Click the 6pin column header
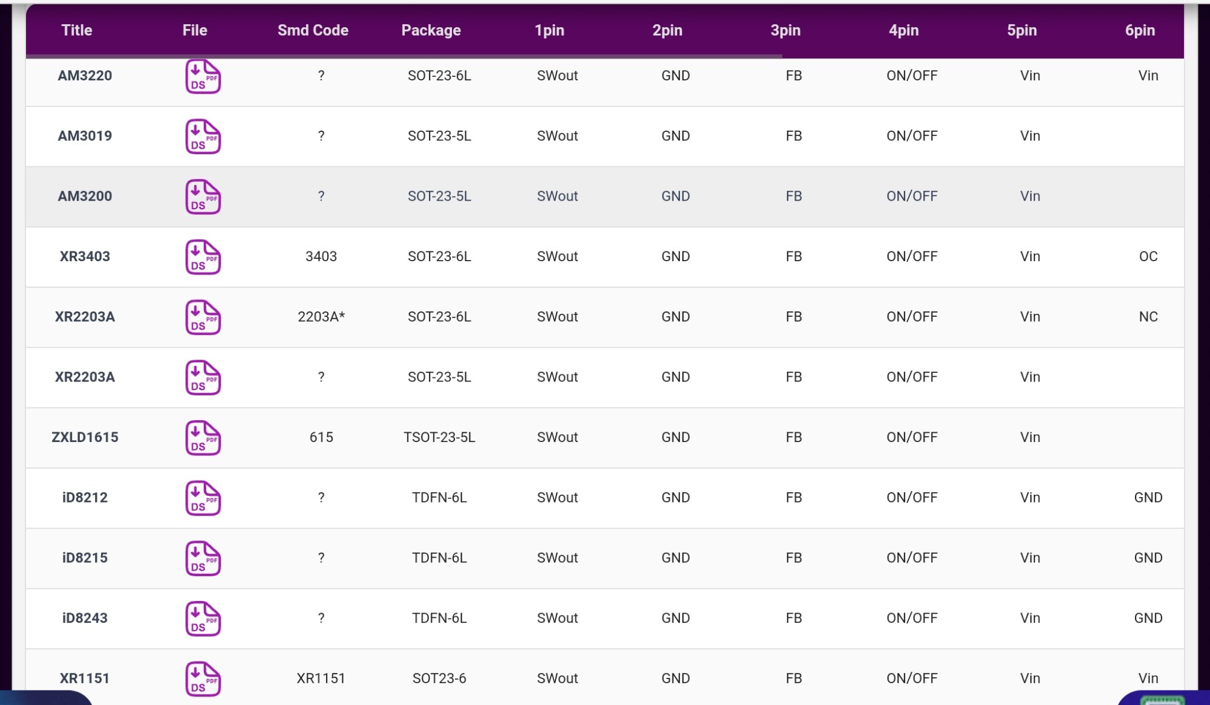 point(1140,30)
